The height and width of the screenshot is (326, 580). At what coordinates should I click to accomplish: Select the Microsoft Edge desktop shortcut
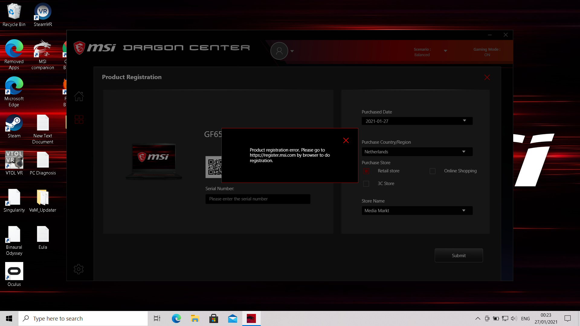[14, 92]
